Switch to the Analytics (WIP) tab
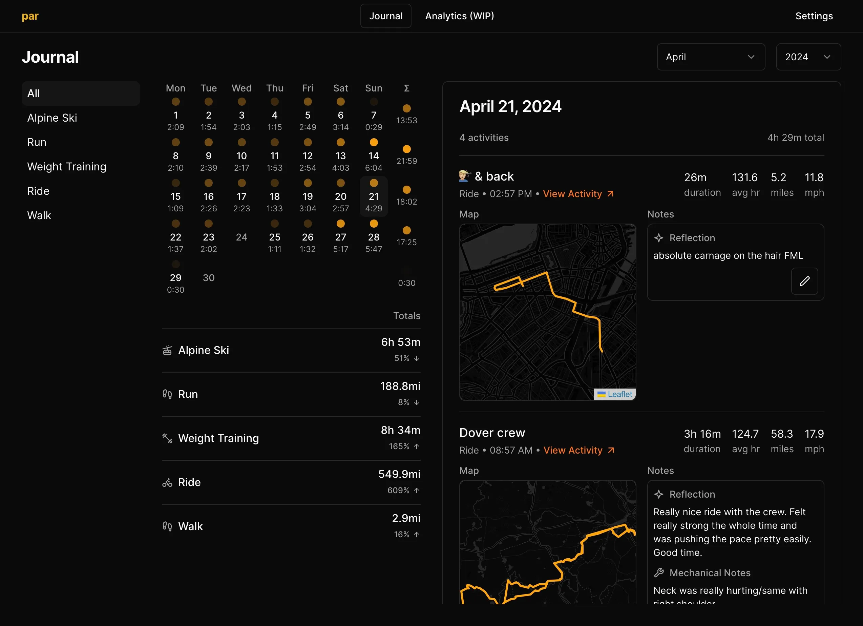This screenshot has height=626, width=863. click(459, 16)
